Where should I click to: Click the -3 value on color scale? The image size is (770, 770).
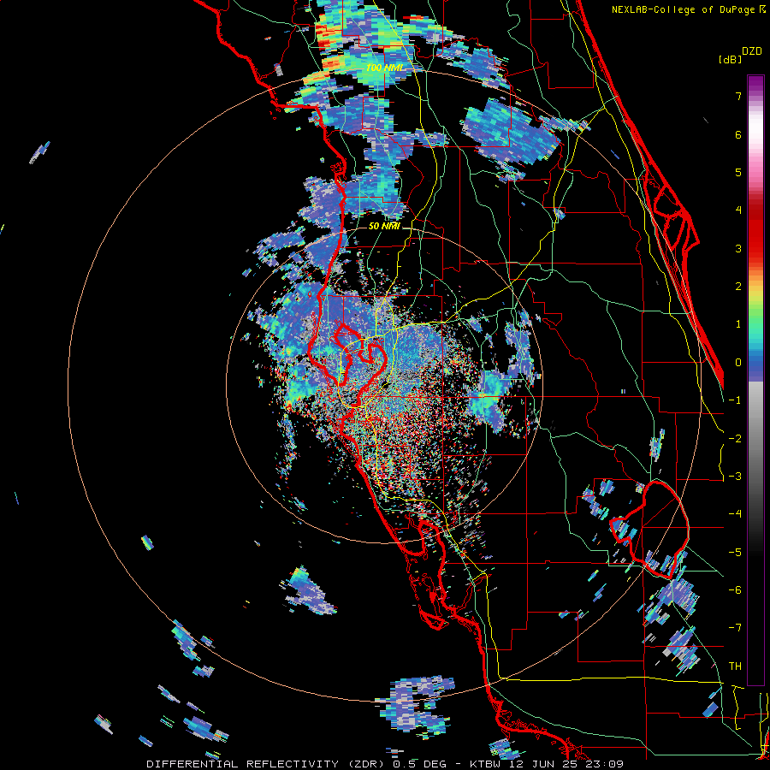coord(735,477)
